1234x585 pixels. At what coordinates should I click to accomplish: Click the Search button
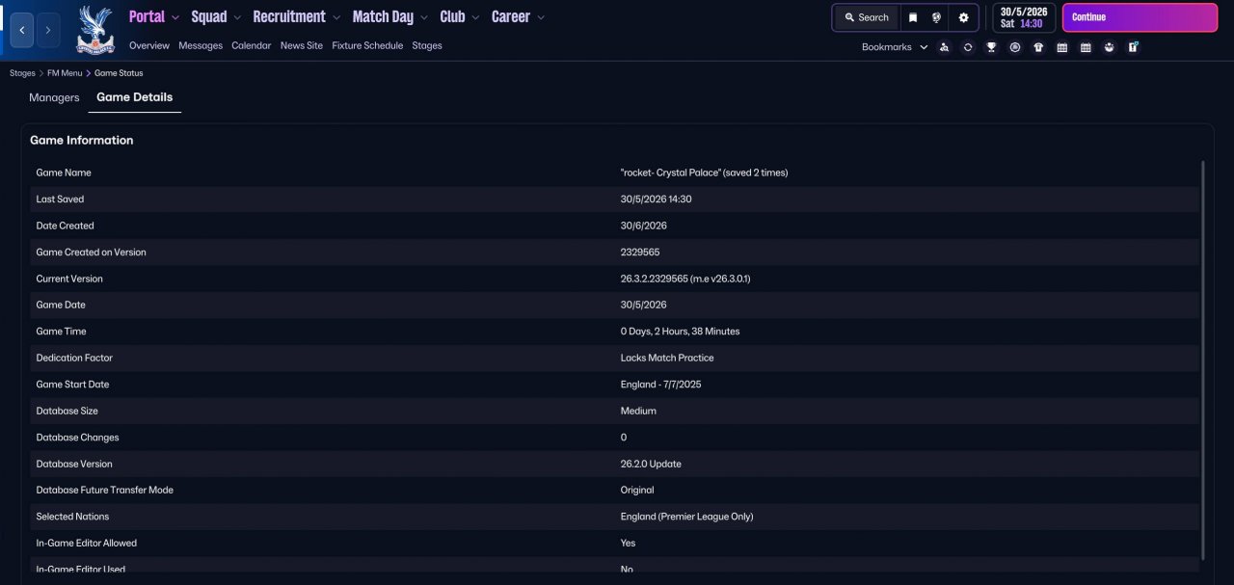pos(866,17)
